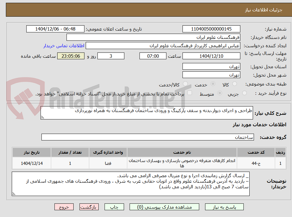
Task: Select the جزیی purchase type radio
Action: 244,93
